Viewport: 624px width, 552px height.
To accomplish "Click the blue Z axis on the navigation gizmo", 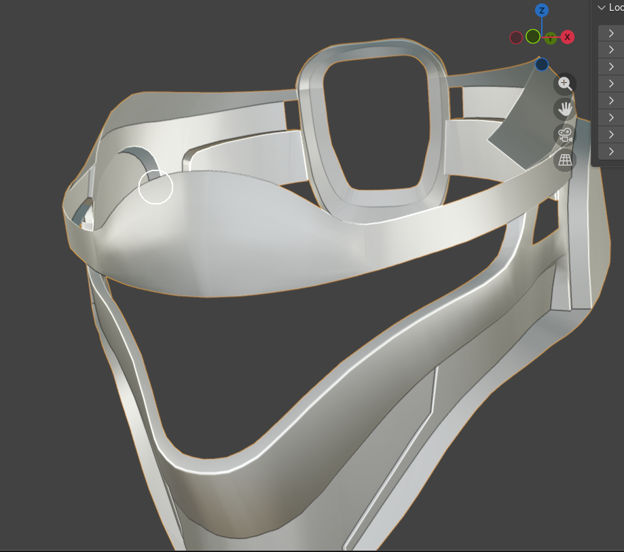I will pyautogui.click(x=542, y=10).
